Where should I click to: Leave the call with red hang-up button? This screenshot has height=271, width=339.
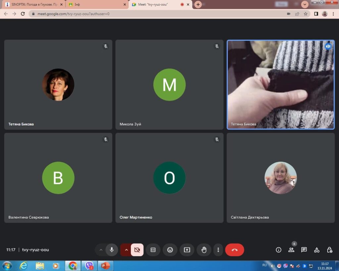tap(234, 250)
